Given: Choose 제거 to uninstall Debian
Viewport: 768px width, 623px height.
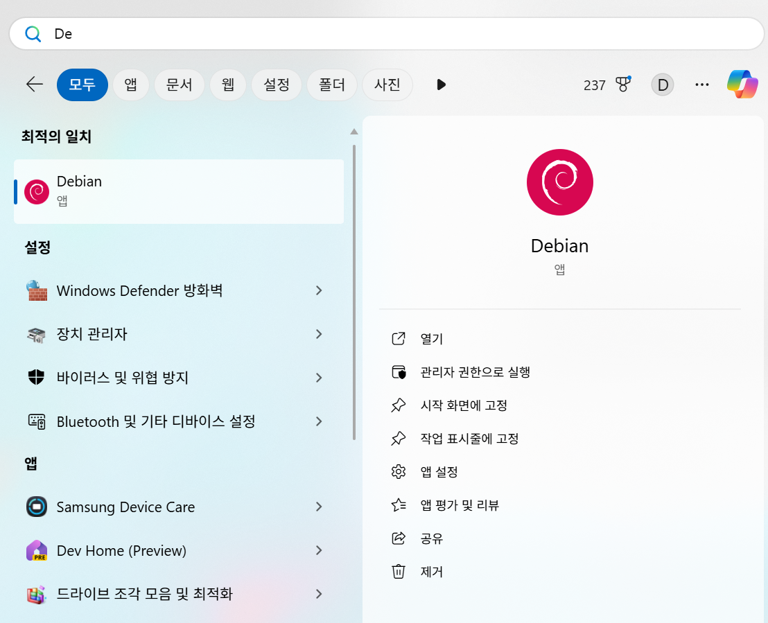Looking at the screenshot, I should click(432, 572).
